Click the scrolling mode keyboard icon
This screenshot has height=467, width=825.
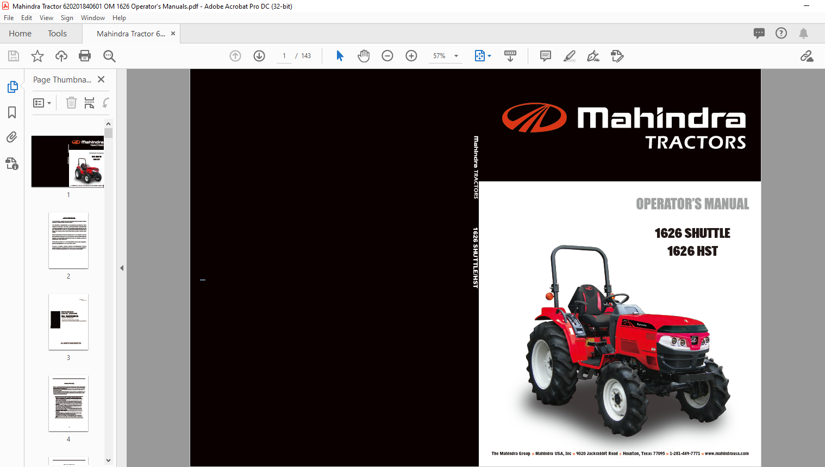(x=510, y=56)
